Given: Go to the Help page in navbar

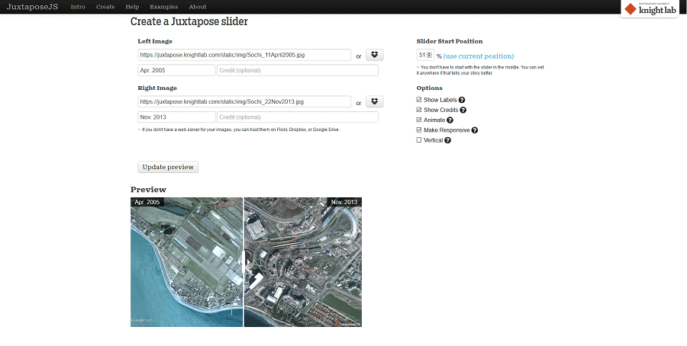Looking at the screenshot, I should 131,7.
